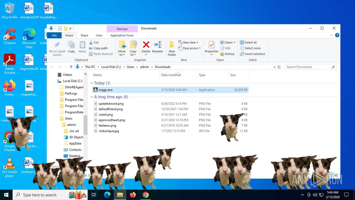
Task: Select approvedheart.png file
Action: click(x=170, y=120)
